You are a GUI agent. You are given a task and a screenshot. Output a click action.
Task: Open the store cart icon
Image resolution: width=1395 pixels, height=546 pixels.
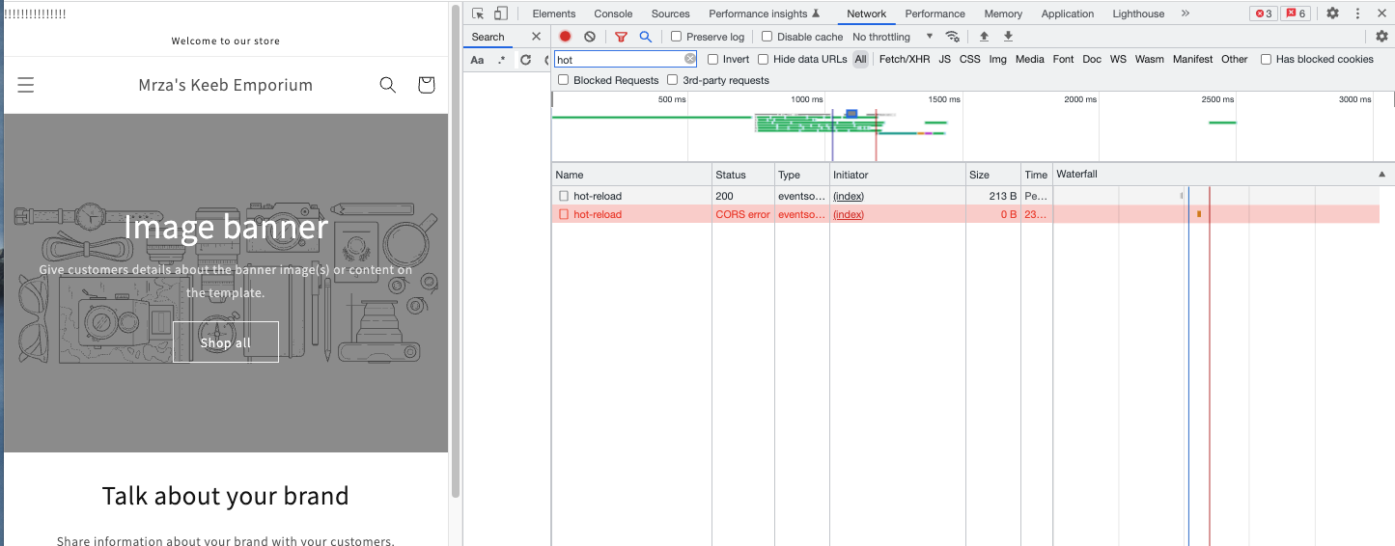[427, 85]
